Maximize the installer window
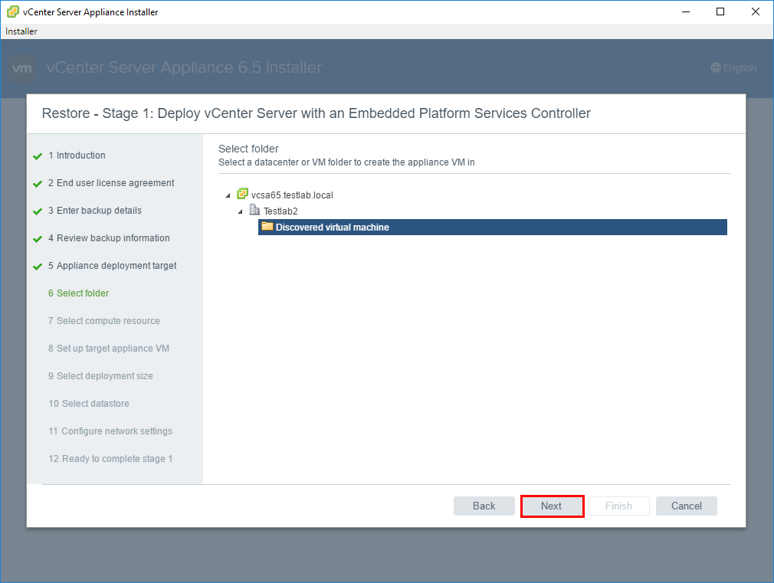Screen dimensions: 774x583 tap(720, 11)
